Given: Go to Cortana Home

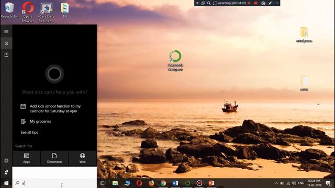Looking at the screenshot, I should tap(6, 43).
